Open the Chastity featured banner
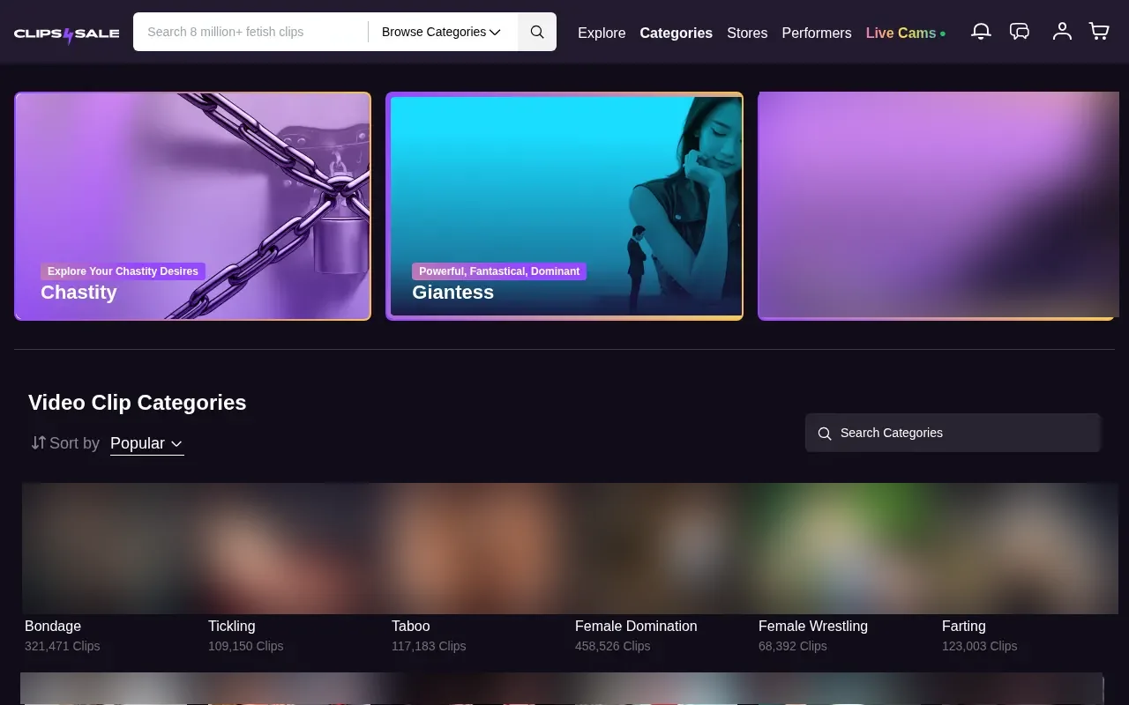Viewport: 1129px width, 705px height. (192, 206)
